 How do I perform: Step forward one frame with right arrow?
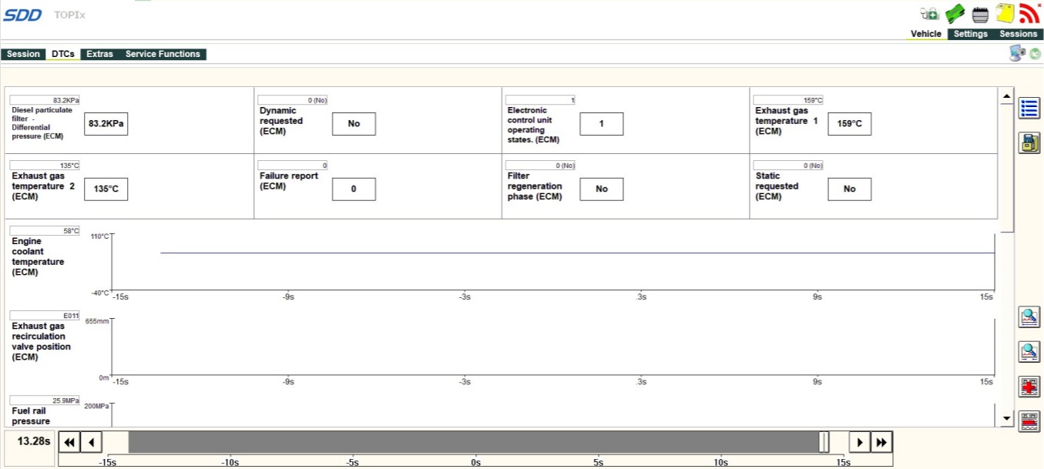[x=859, y=442]
